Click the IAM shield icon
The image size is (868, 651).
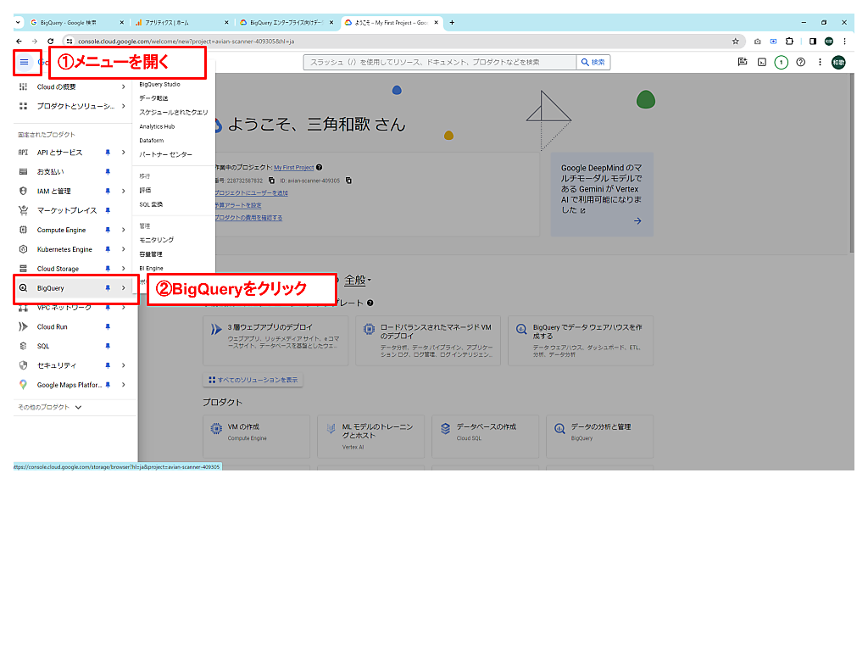23,191
